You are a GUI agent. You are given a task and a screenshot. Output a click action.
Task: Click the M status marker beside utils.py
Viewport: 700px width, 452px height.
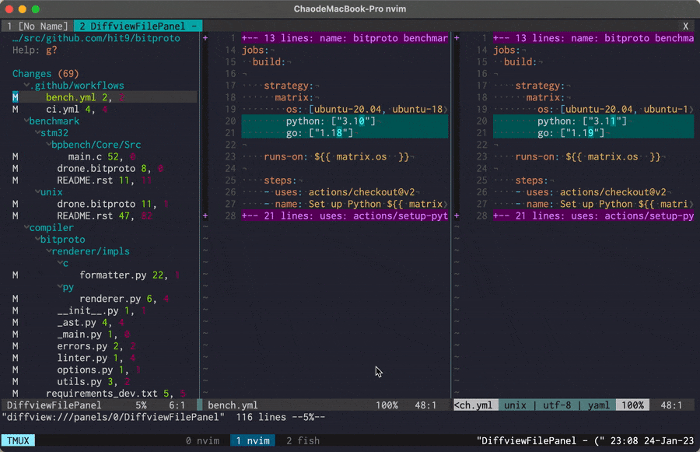pyautogui.click(x=15, y=381)
